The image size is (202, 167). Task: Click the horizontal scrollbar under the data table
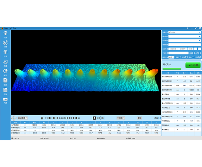pos(86,135)
